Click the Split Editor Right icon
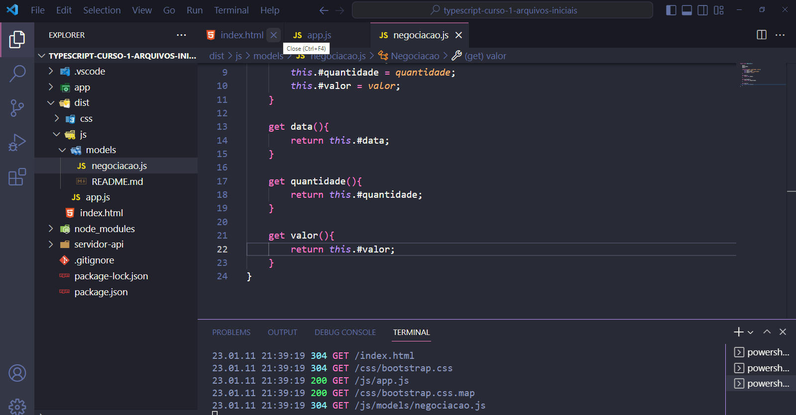 [x=762, y=35]
